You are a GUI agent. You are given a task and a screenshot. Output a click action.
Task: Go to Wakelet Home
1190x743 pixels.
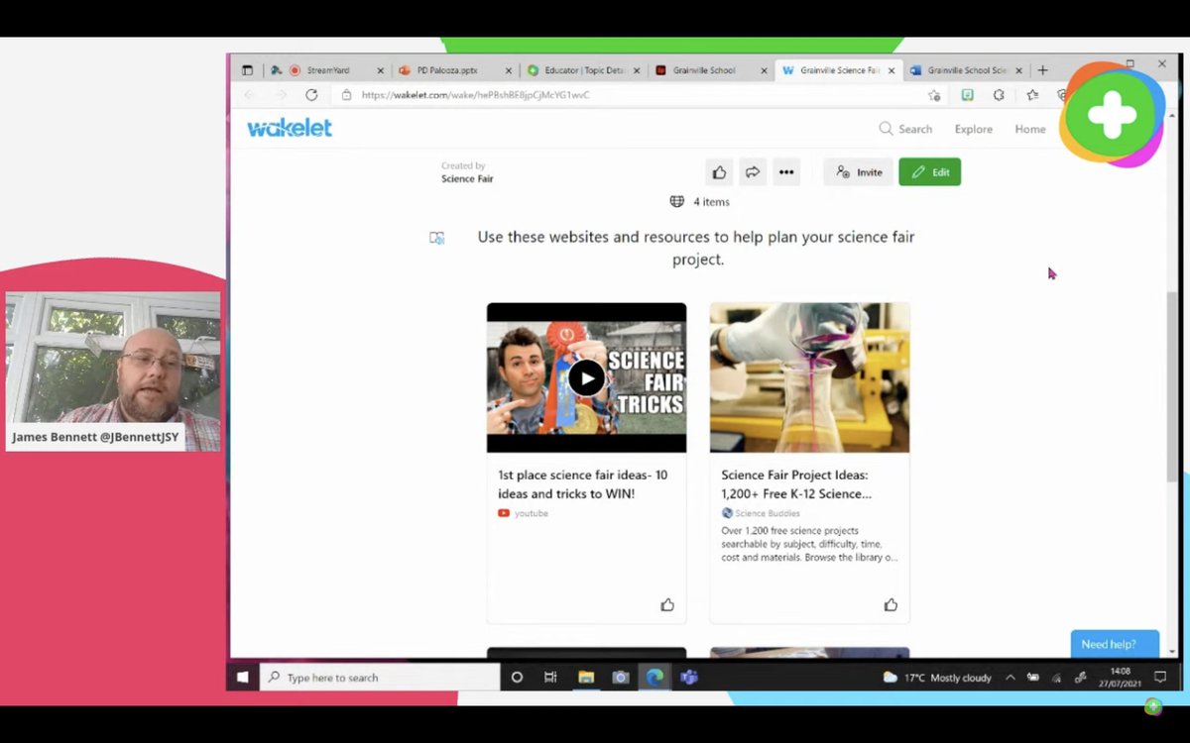pyautogui.click(x=1030, y=129)
